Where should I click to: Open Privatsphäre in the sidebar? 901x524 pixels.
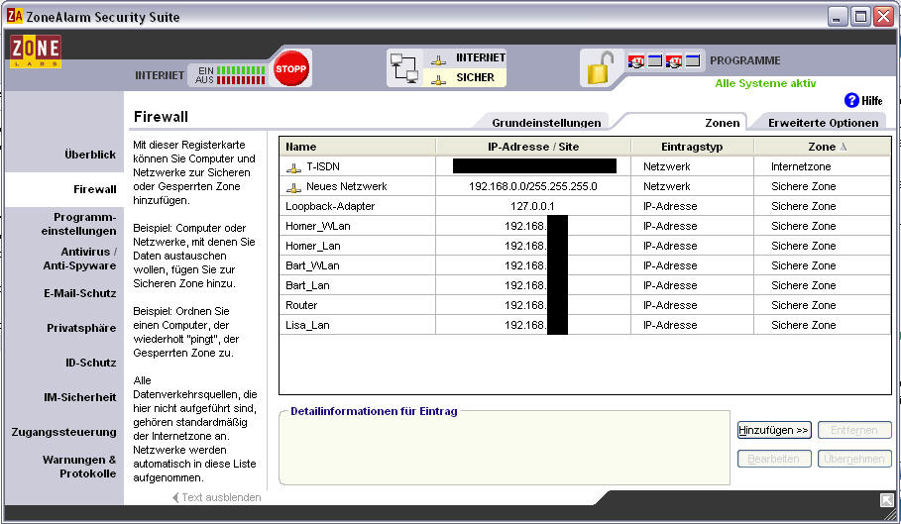pos(81,328)
